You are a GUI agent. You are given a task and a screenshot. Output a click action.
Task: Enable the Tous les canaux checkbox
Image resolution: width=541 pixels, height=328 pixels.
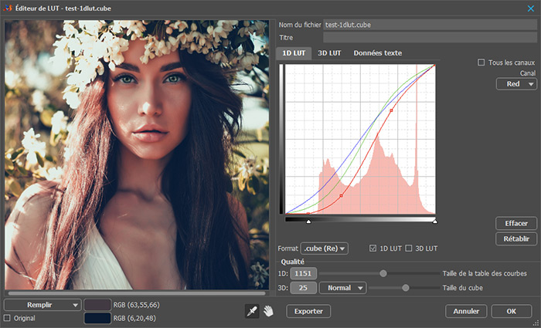(481, 63)
